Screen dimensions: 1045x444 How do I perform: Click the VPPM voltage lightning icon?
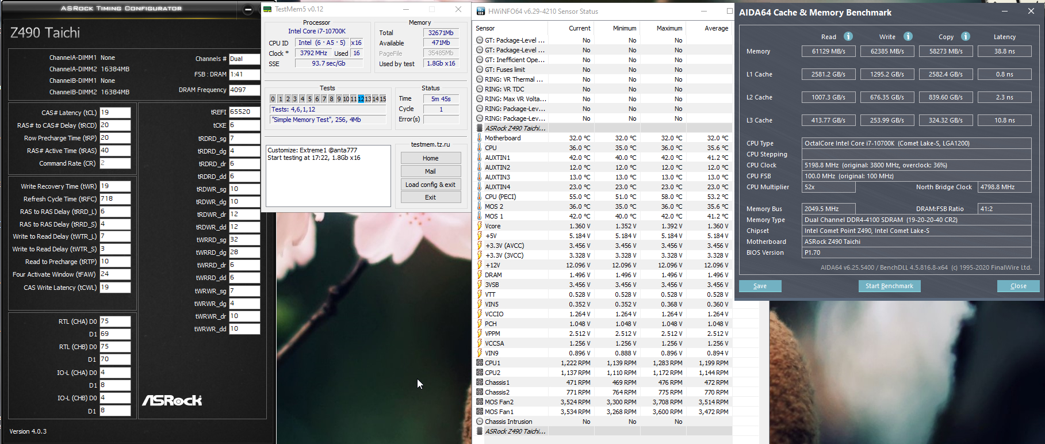(480, 334)
